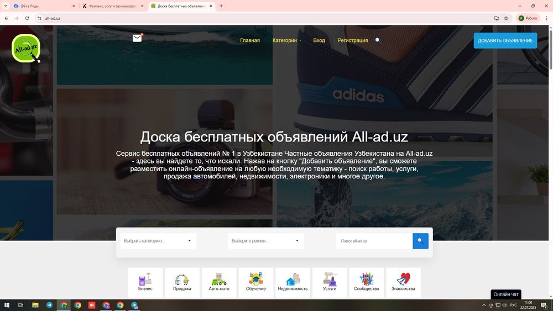553x311 pixels.
Task: Click the blue search submit button
Action: click(x=420, y=241)
